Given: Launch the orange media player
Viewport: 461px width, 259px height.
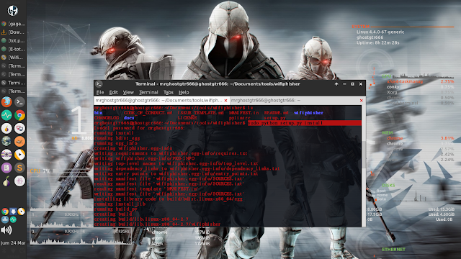Looking at the screenshot, I should tap(19, 155).
